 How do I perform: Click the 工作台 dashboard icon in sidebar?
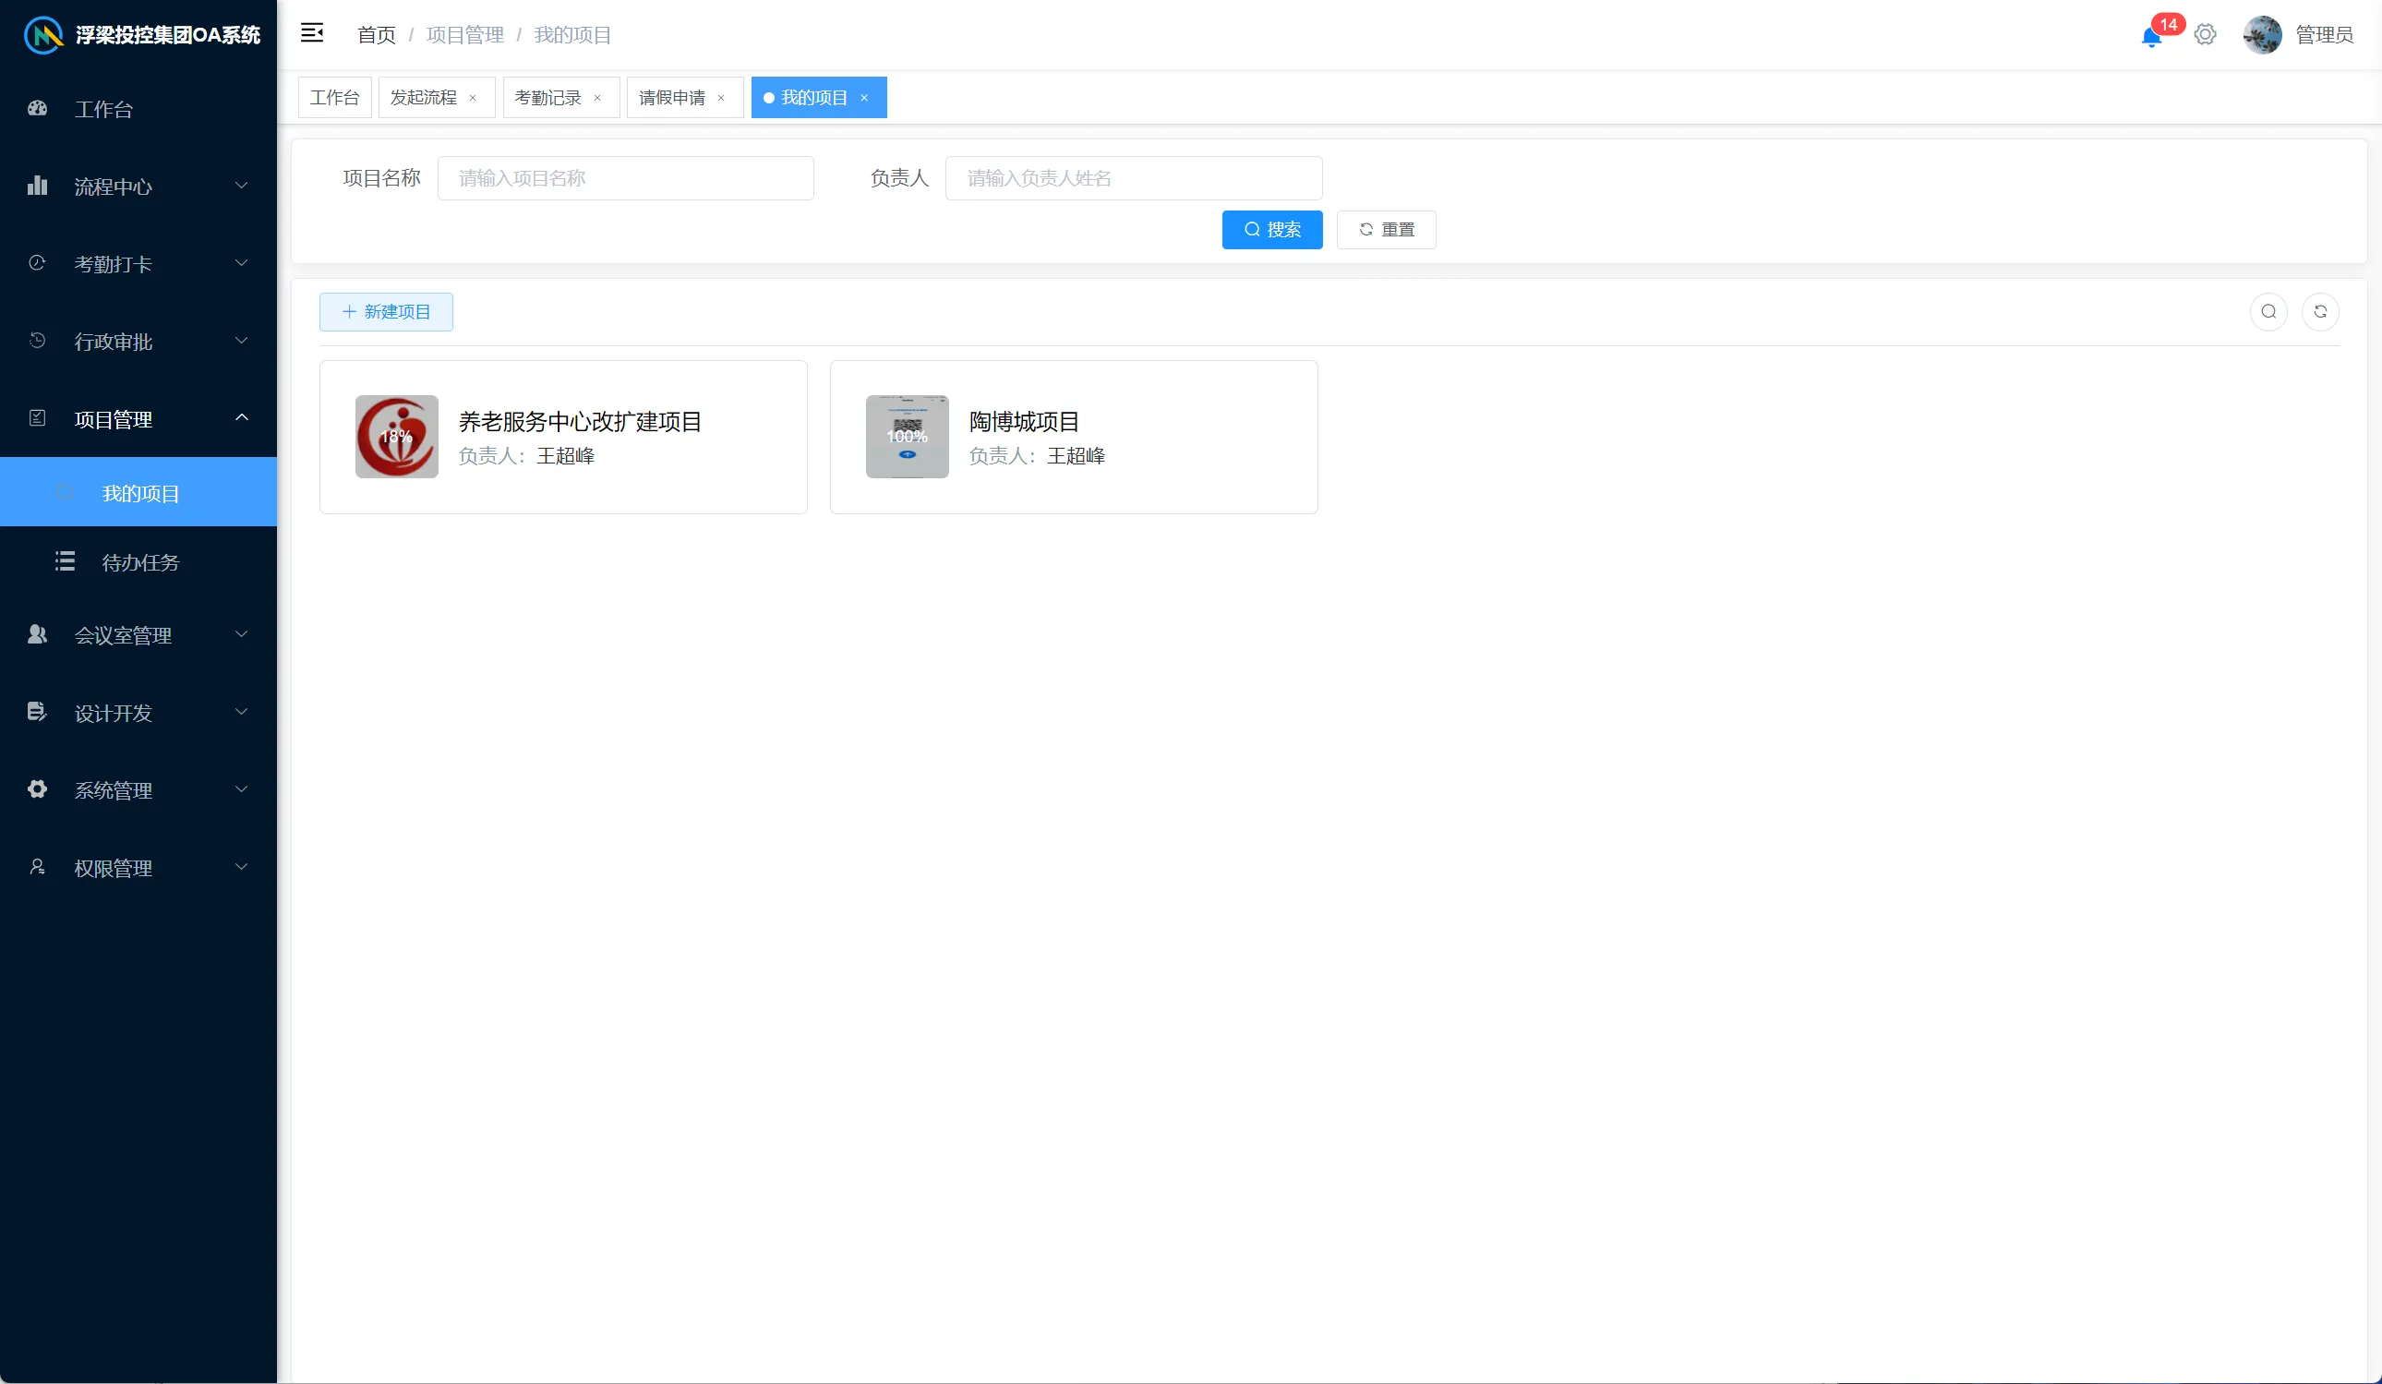38,109
